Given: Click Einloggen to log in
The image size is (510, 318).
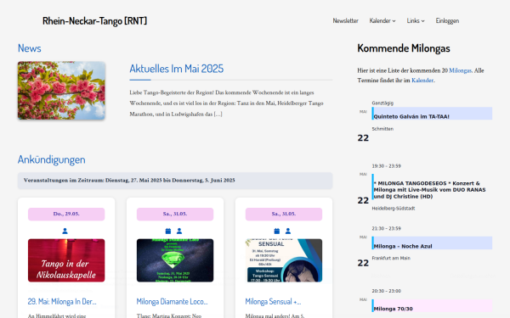Looking at the screenshot, I should tap(447, 20).
